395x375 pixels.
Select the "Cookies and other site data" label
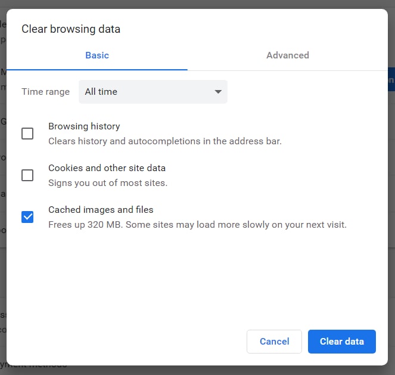pos(107,168)
